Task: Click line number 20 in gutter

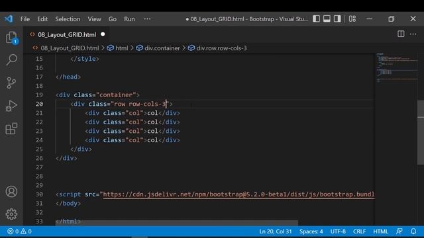Action: pos(39,104)
